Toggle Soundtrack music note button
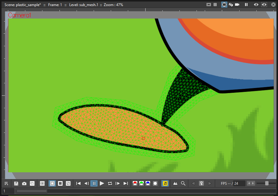 [165, 184]
